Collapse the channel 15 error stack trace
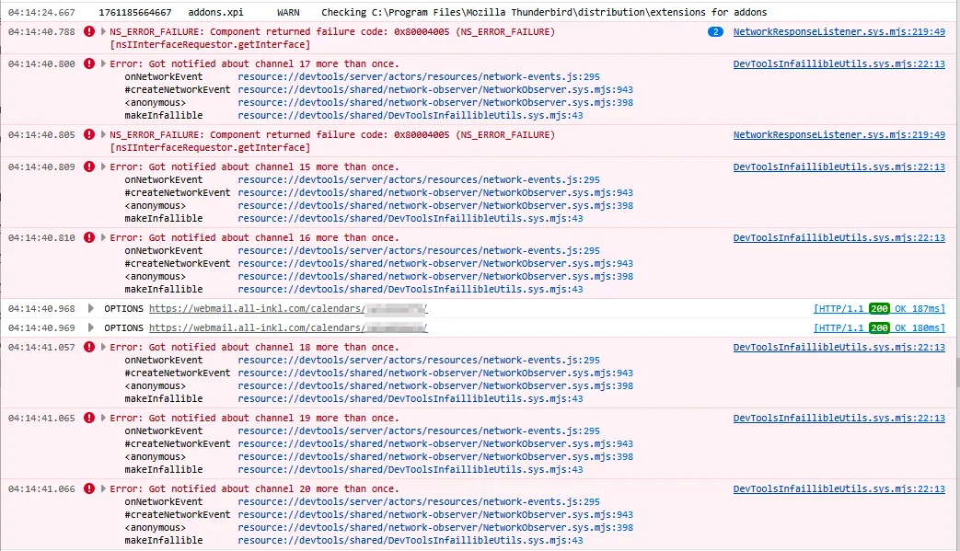Screen dimensions: 960x551 click(103, 166)
